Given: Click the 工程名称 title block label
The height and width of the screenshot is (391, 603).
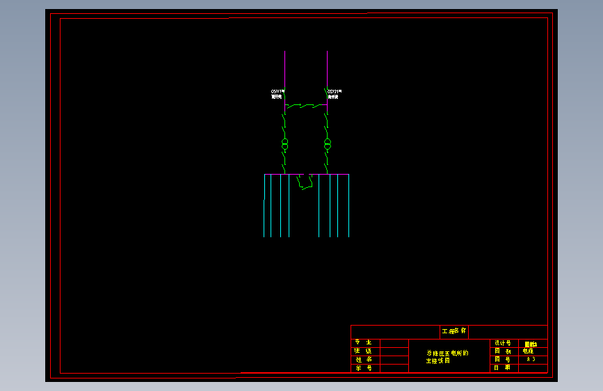Looking at the screenshot, I should (453, 331).
